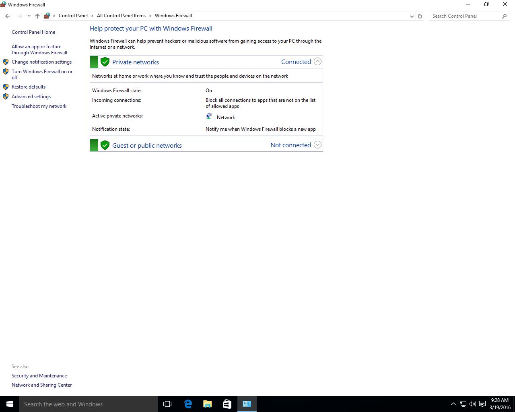Select the Windows Firewall breadcrumb

[x=173, y=16]
